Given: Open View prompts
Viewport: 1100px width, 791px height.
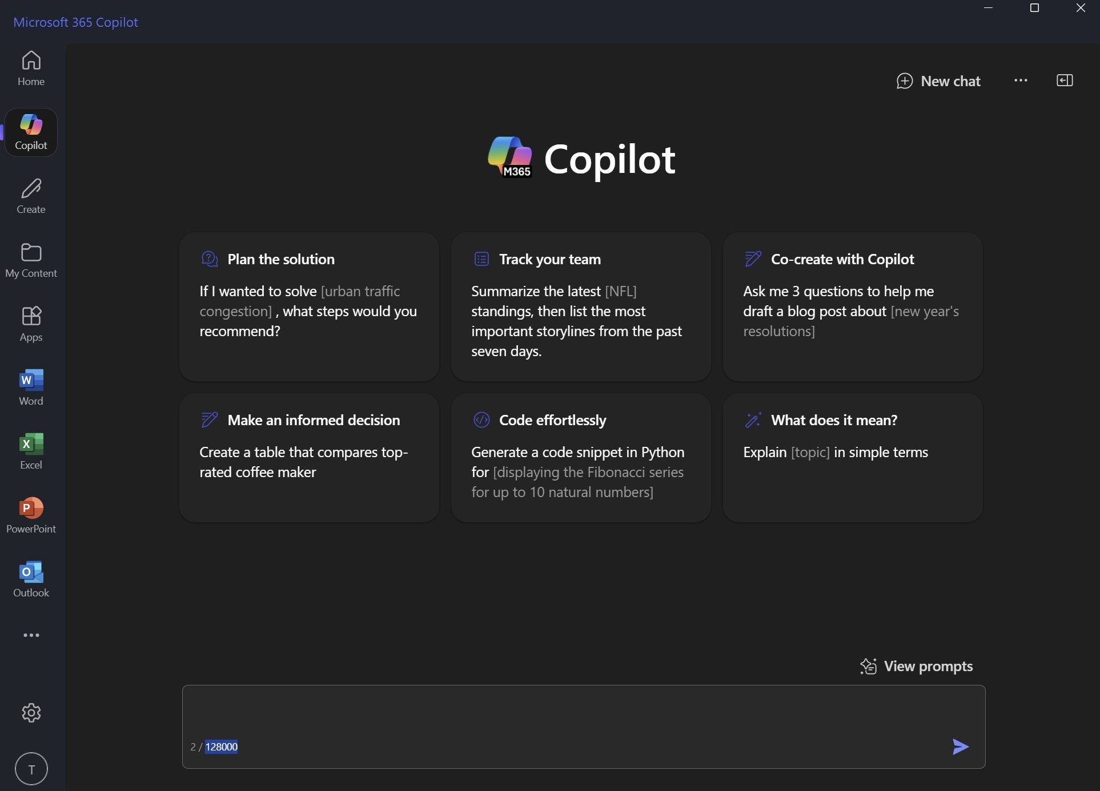Looking at the screenshot, I should click(x=917, y=666).
